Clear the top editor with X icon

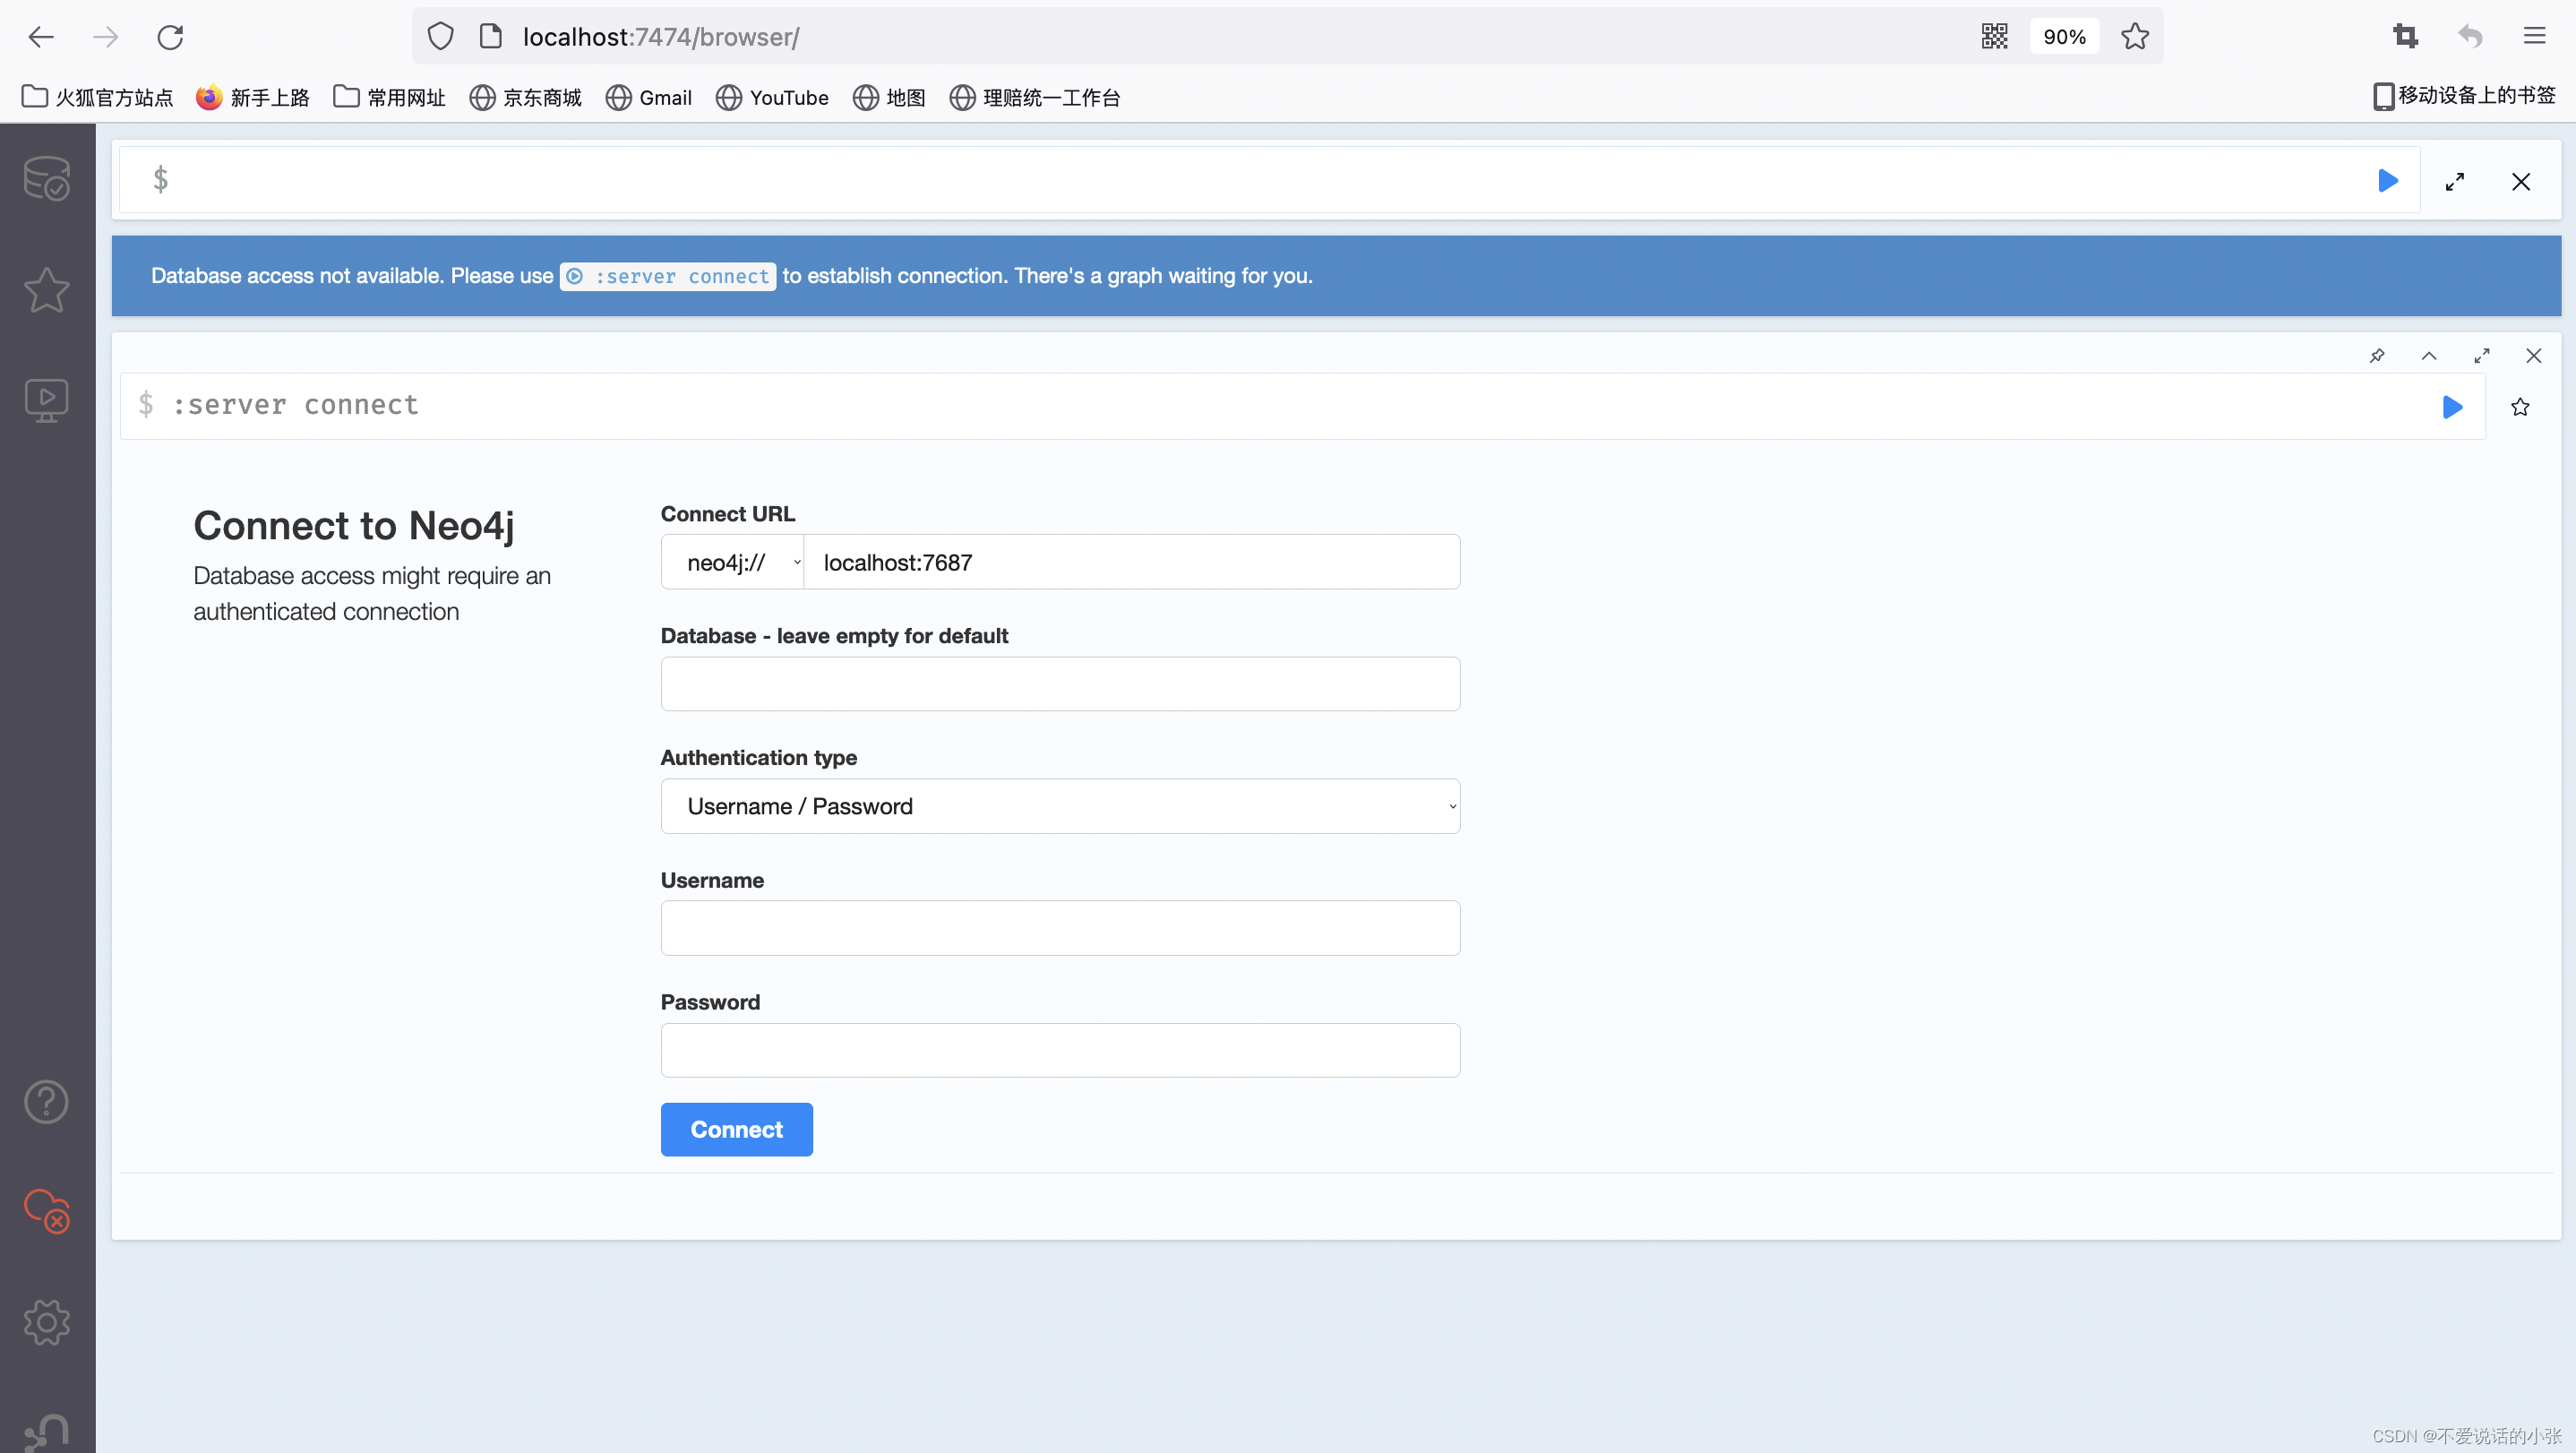(x=2521, y=182)
